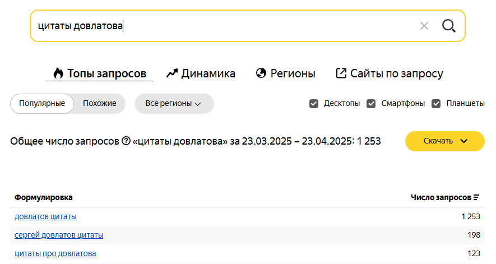Image resolution: width=496 pixels, height=264 pixels.
Task: Click the globe icon beside Регионы
Action: point(261,73)
